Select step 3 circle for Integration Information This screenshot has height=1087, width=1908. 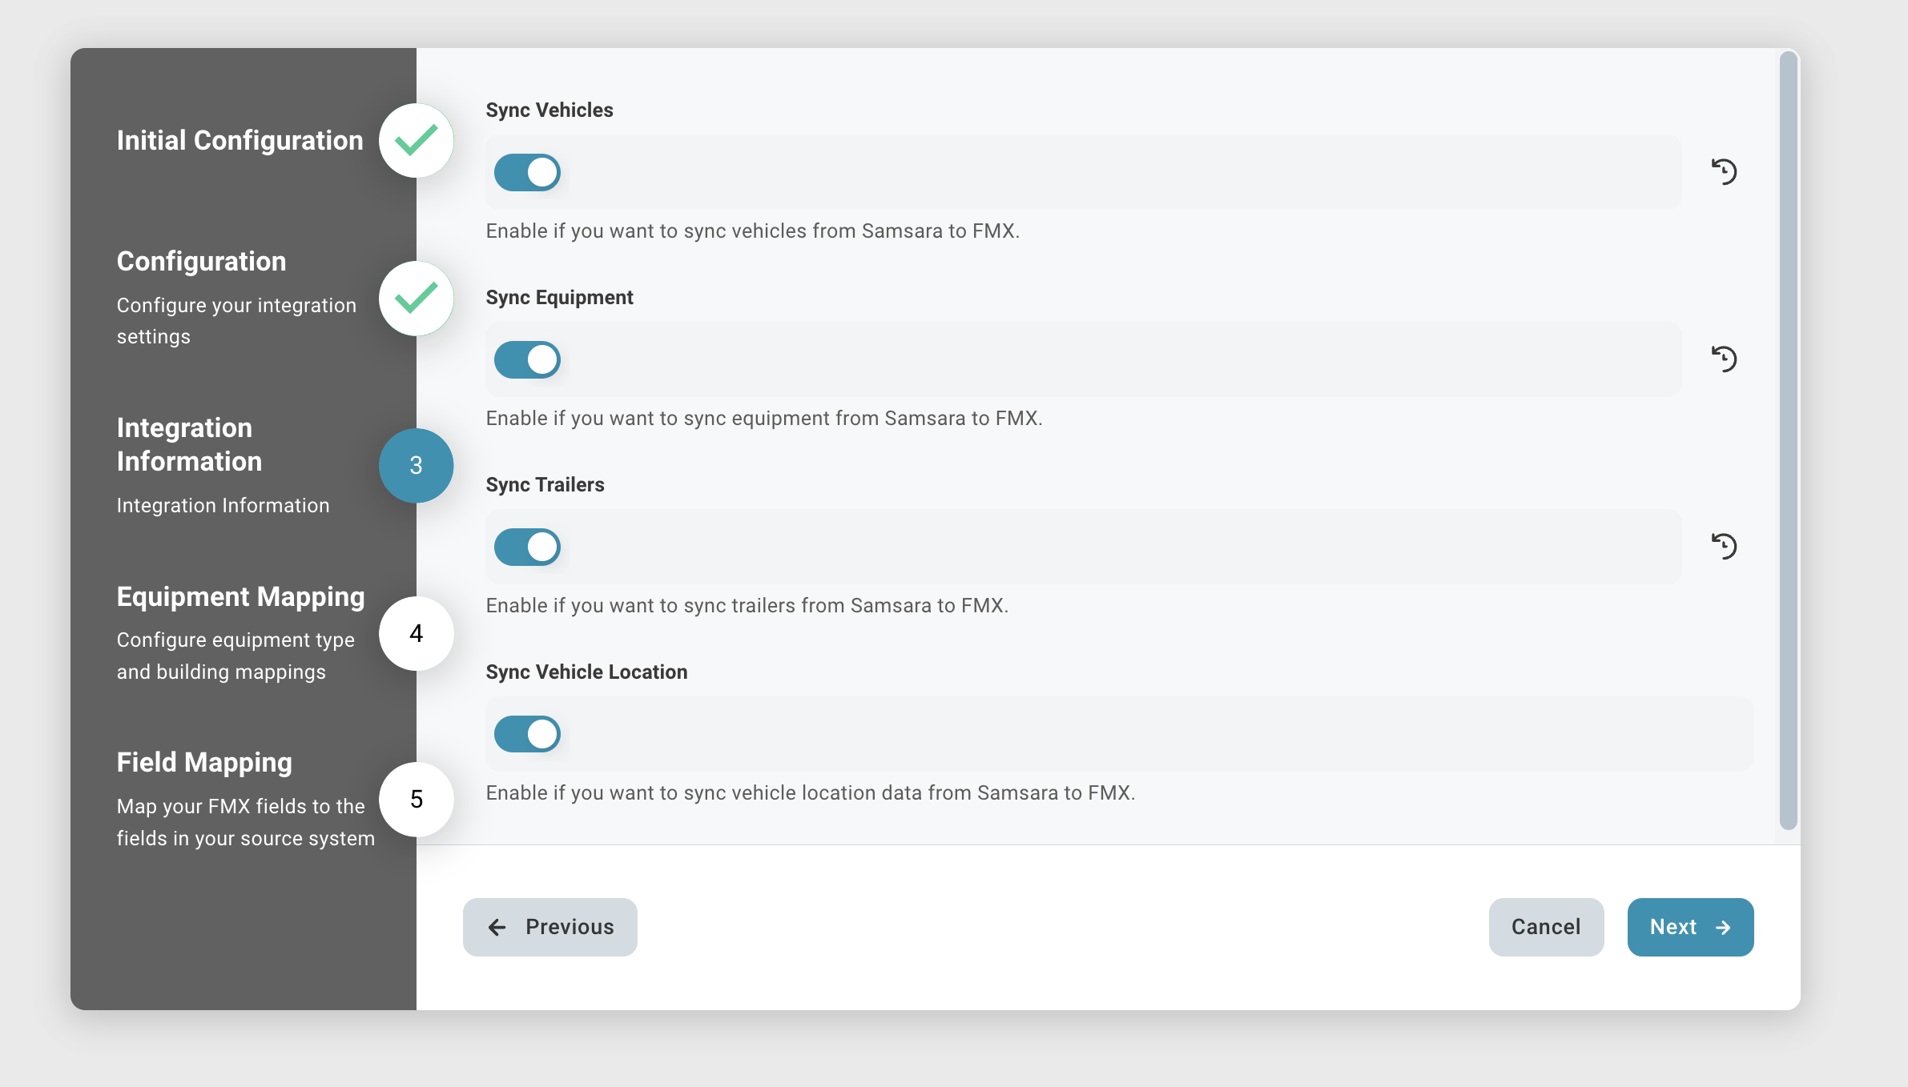coord(416,465)
